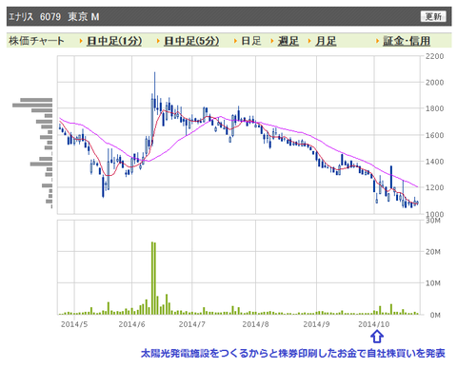Image resolution: width=457 pixels, height=368 pixels.
Task: Click the 株価チャート heading label
Action: 36,41
